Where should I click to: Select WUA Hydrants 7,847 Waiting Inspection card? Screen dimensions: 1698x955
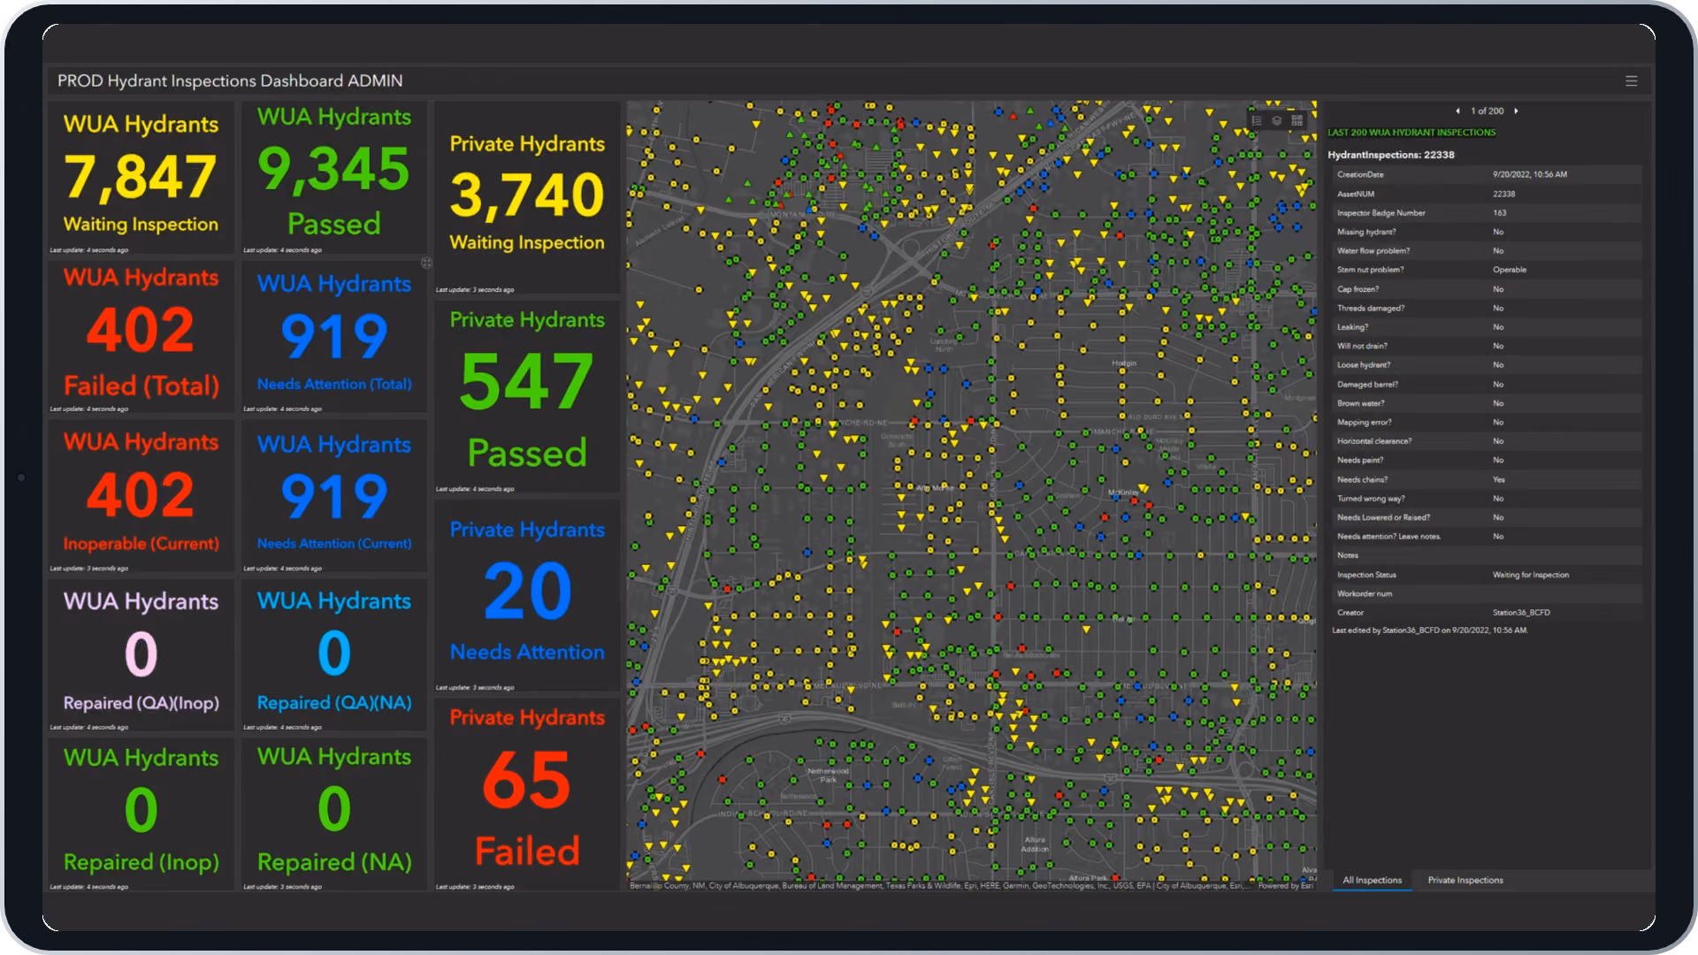coord(141,178)
